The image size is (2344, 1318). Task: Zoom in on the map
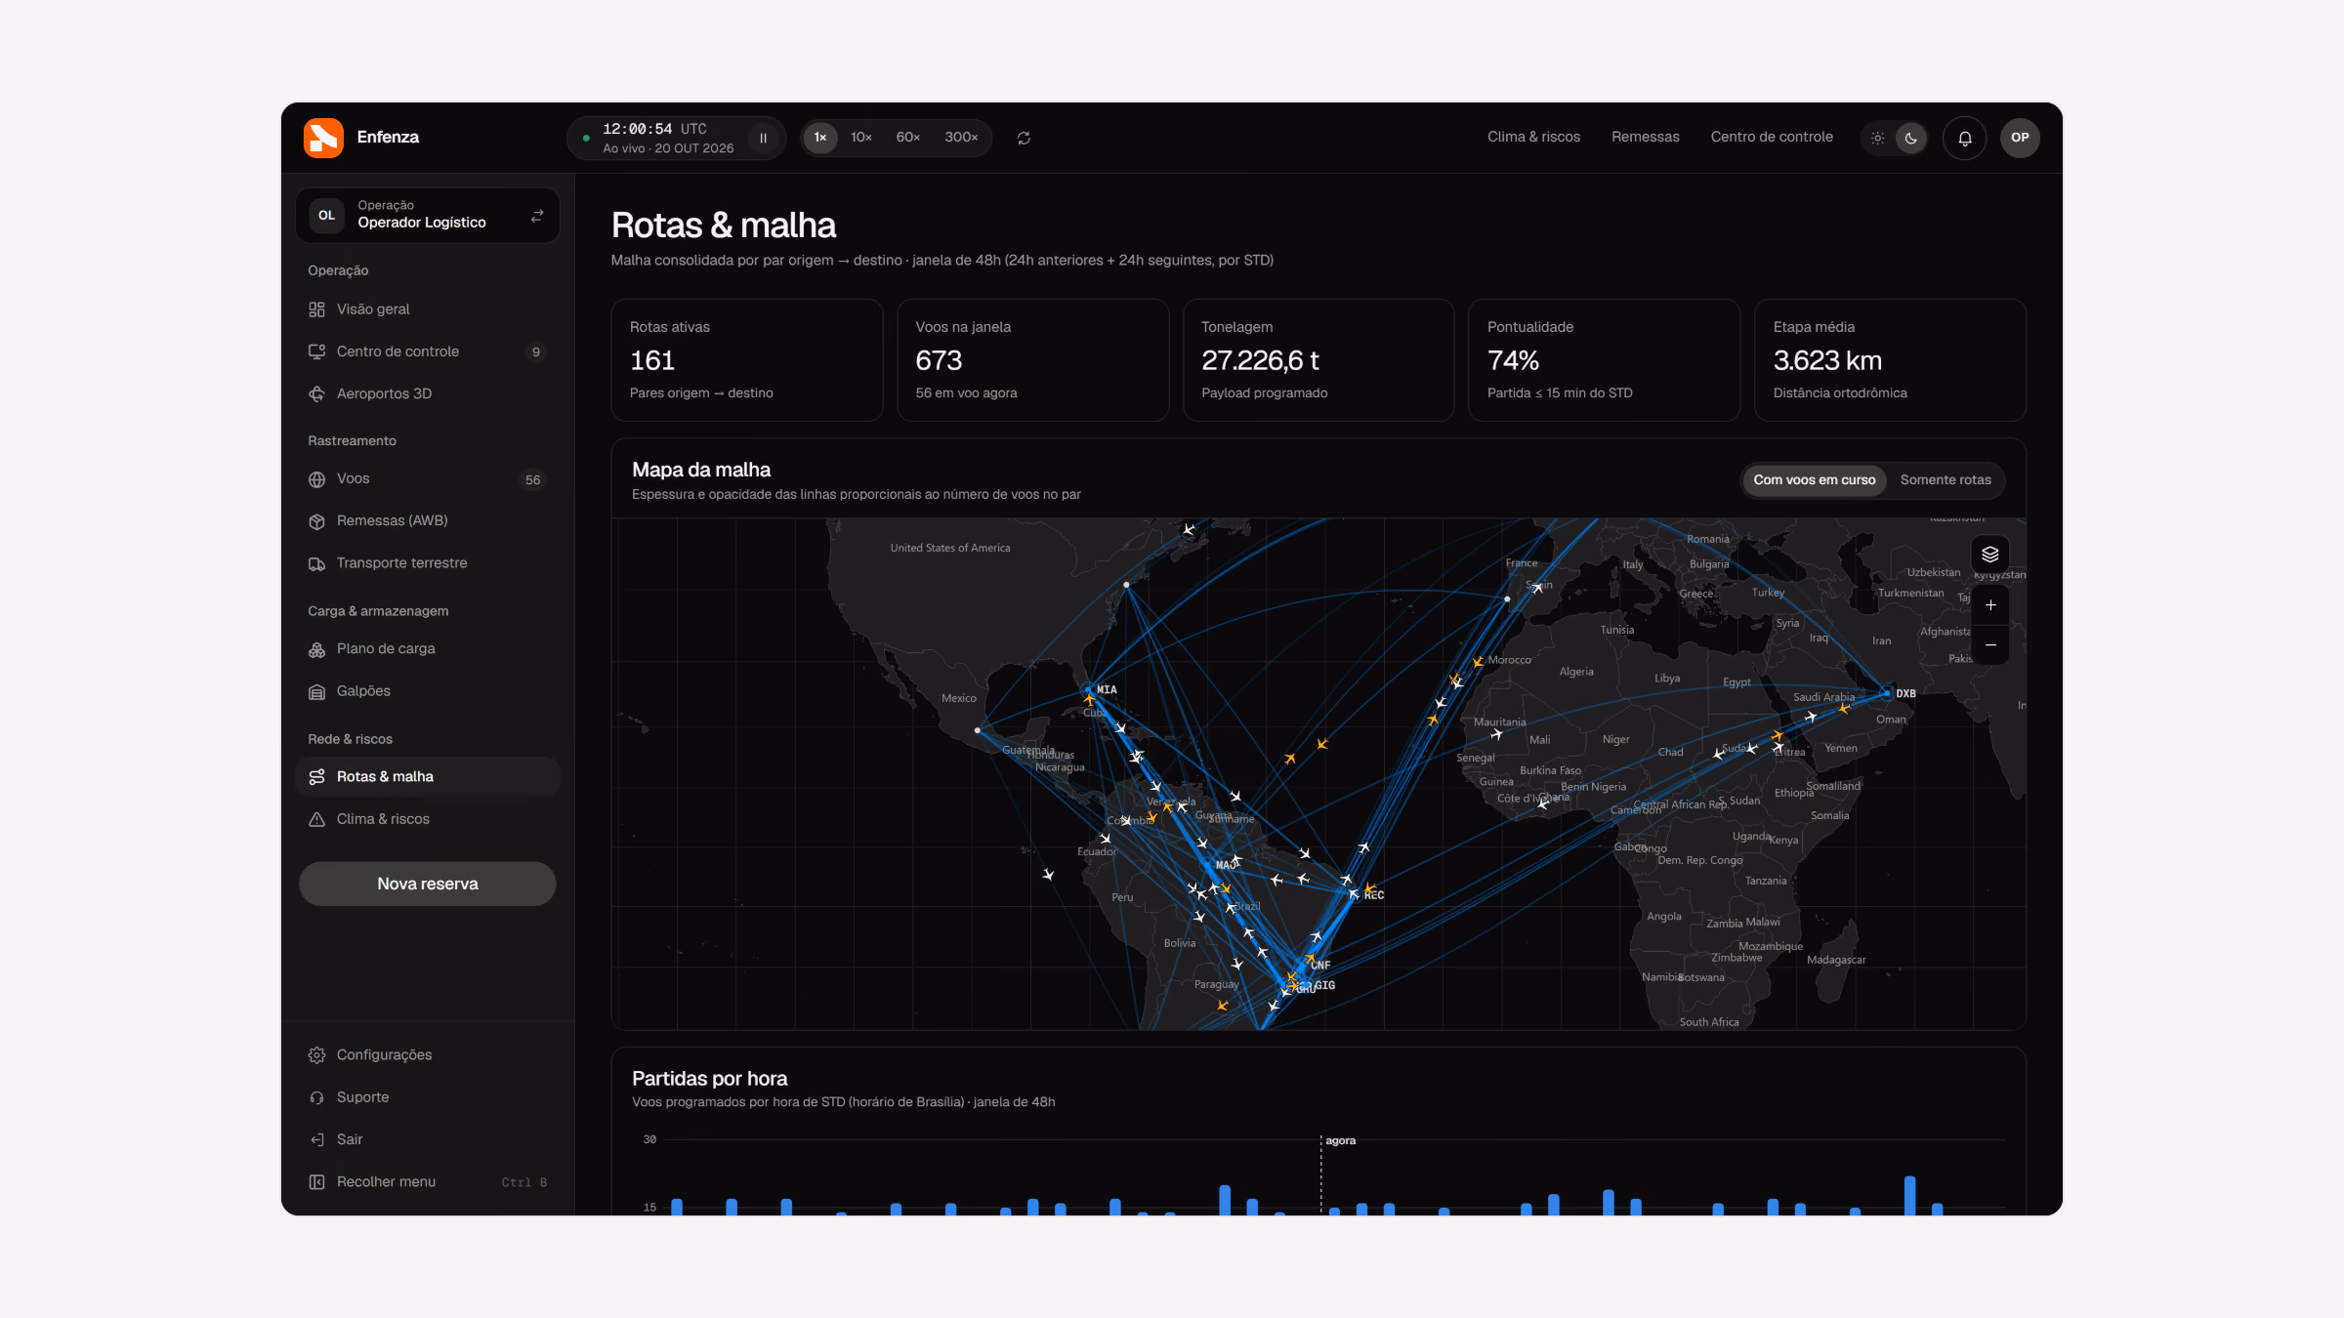(1989, 605)
